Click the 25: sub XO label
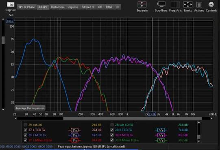This screenshot has height=150, width=220. [35, 125]
